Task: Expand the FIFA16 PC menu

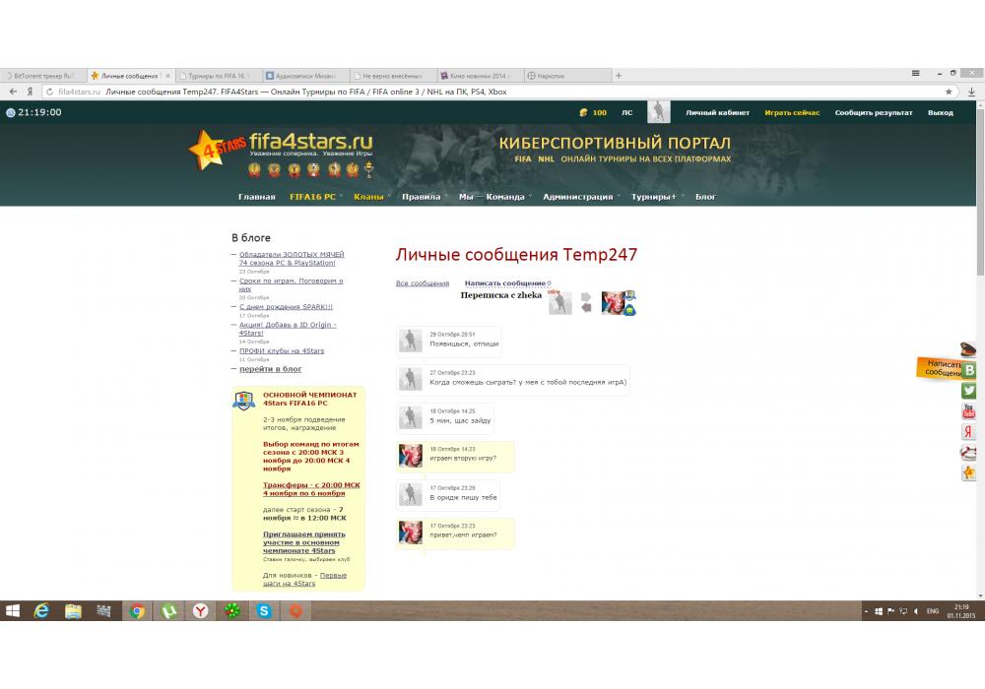Action: pos(312,197)
